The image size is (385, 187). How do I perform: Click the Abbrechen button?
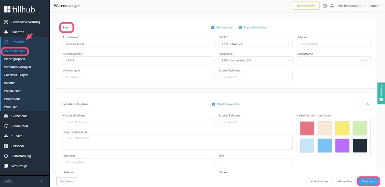[345, 181]
